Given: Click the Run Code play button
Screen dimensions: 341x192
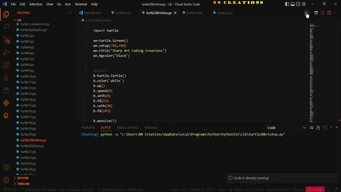Looking at the screenshot, I should (306, 13).
